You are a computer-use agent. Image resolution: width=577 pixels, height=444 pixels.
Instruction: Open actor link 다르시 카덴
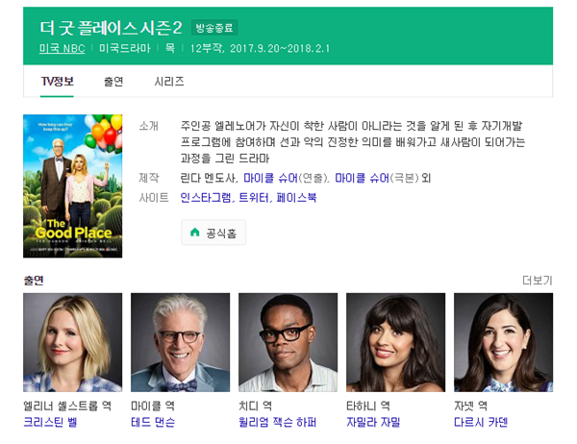click(481, 422)
